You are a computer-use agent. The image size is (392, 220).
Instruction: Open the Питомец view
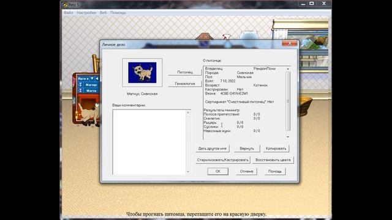(185, 72)
